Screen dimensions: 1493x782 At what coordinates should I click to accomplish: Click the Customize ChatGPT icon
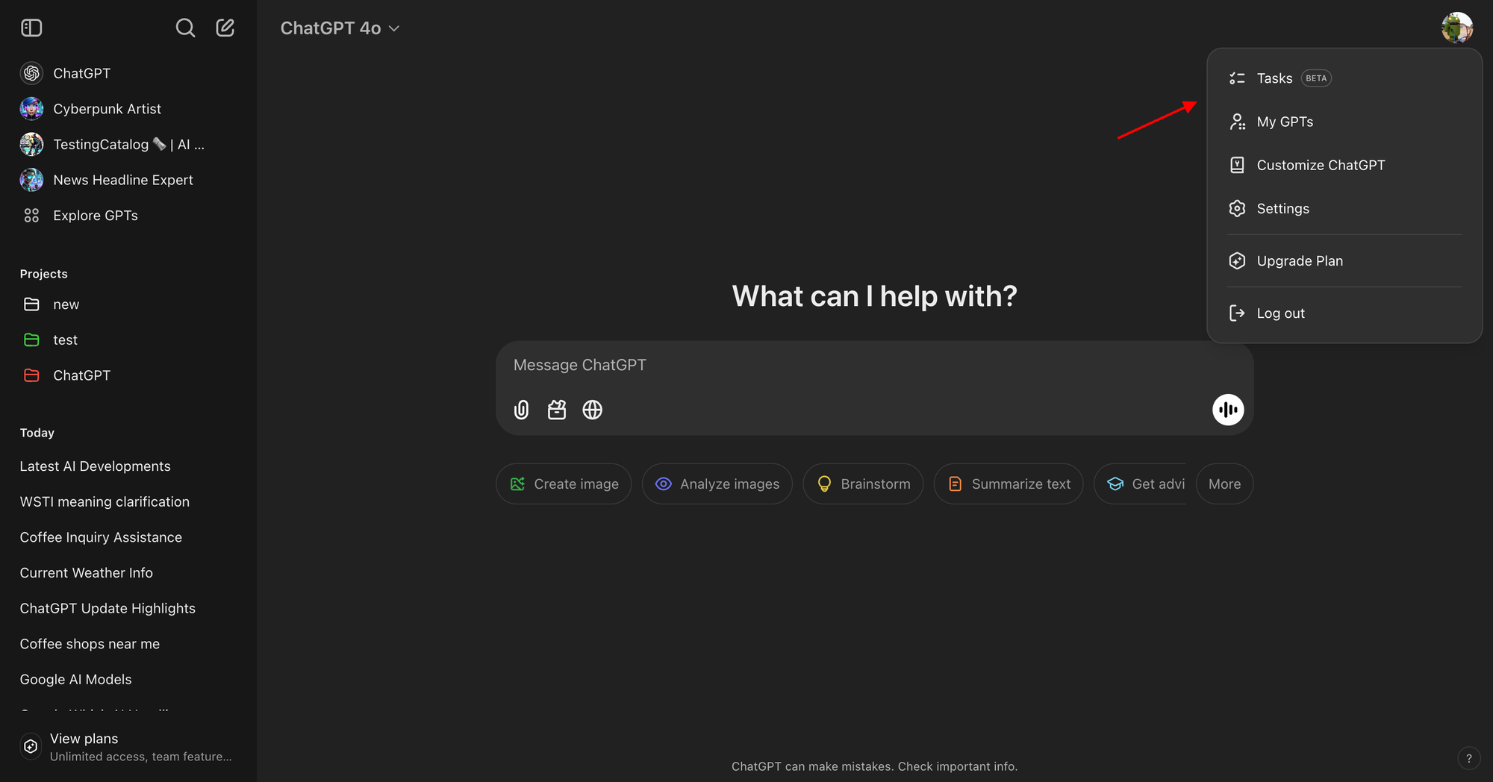click(x=1237, y=165)
